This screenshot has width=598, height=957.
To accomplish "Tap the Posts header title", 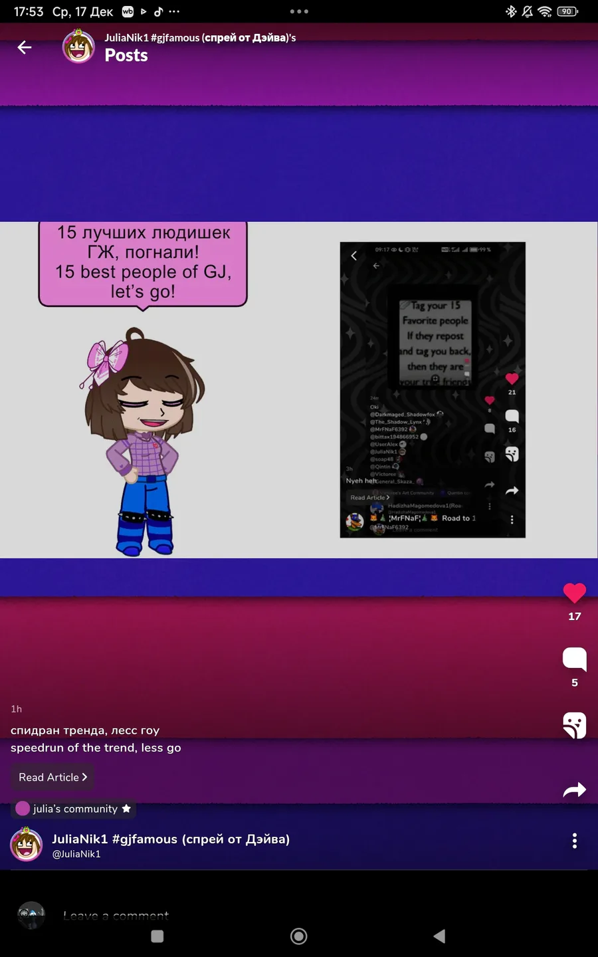I will point(126,55).
